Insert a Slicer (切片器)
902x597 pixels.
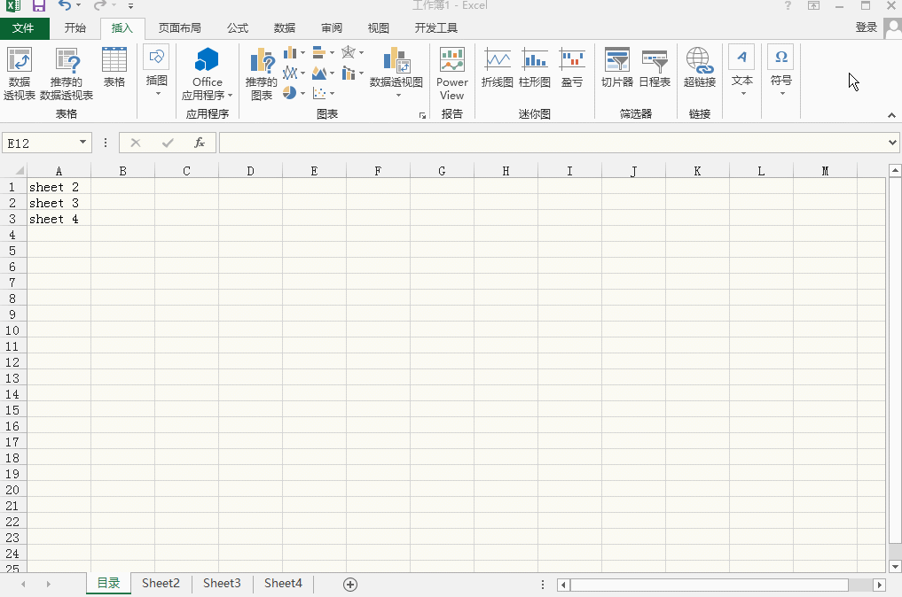617,68
